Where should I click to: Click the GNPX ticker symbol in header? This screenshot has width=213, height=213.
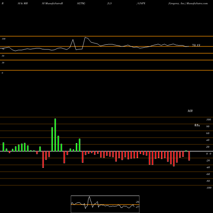coord(141,3)
